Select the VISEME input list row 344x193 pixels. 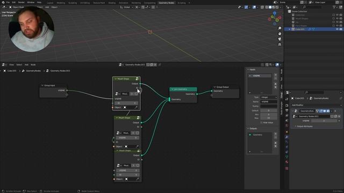(260, 76)
